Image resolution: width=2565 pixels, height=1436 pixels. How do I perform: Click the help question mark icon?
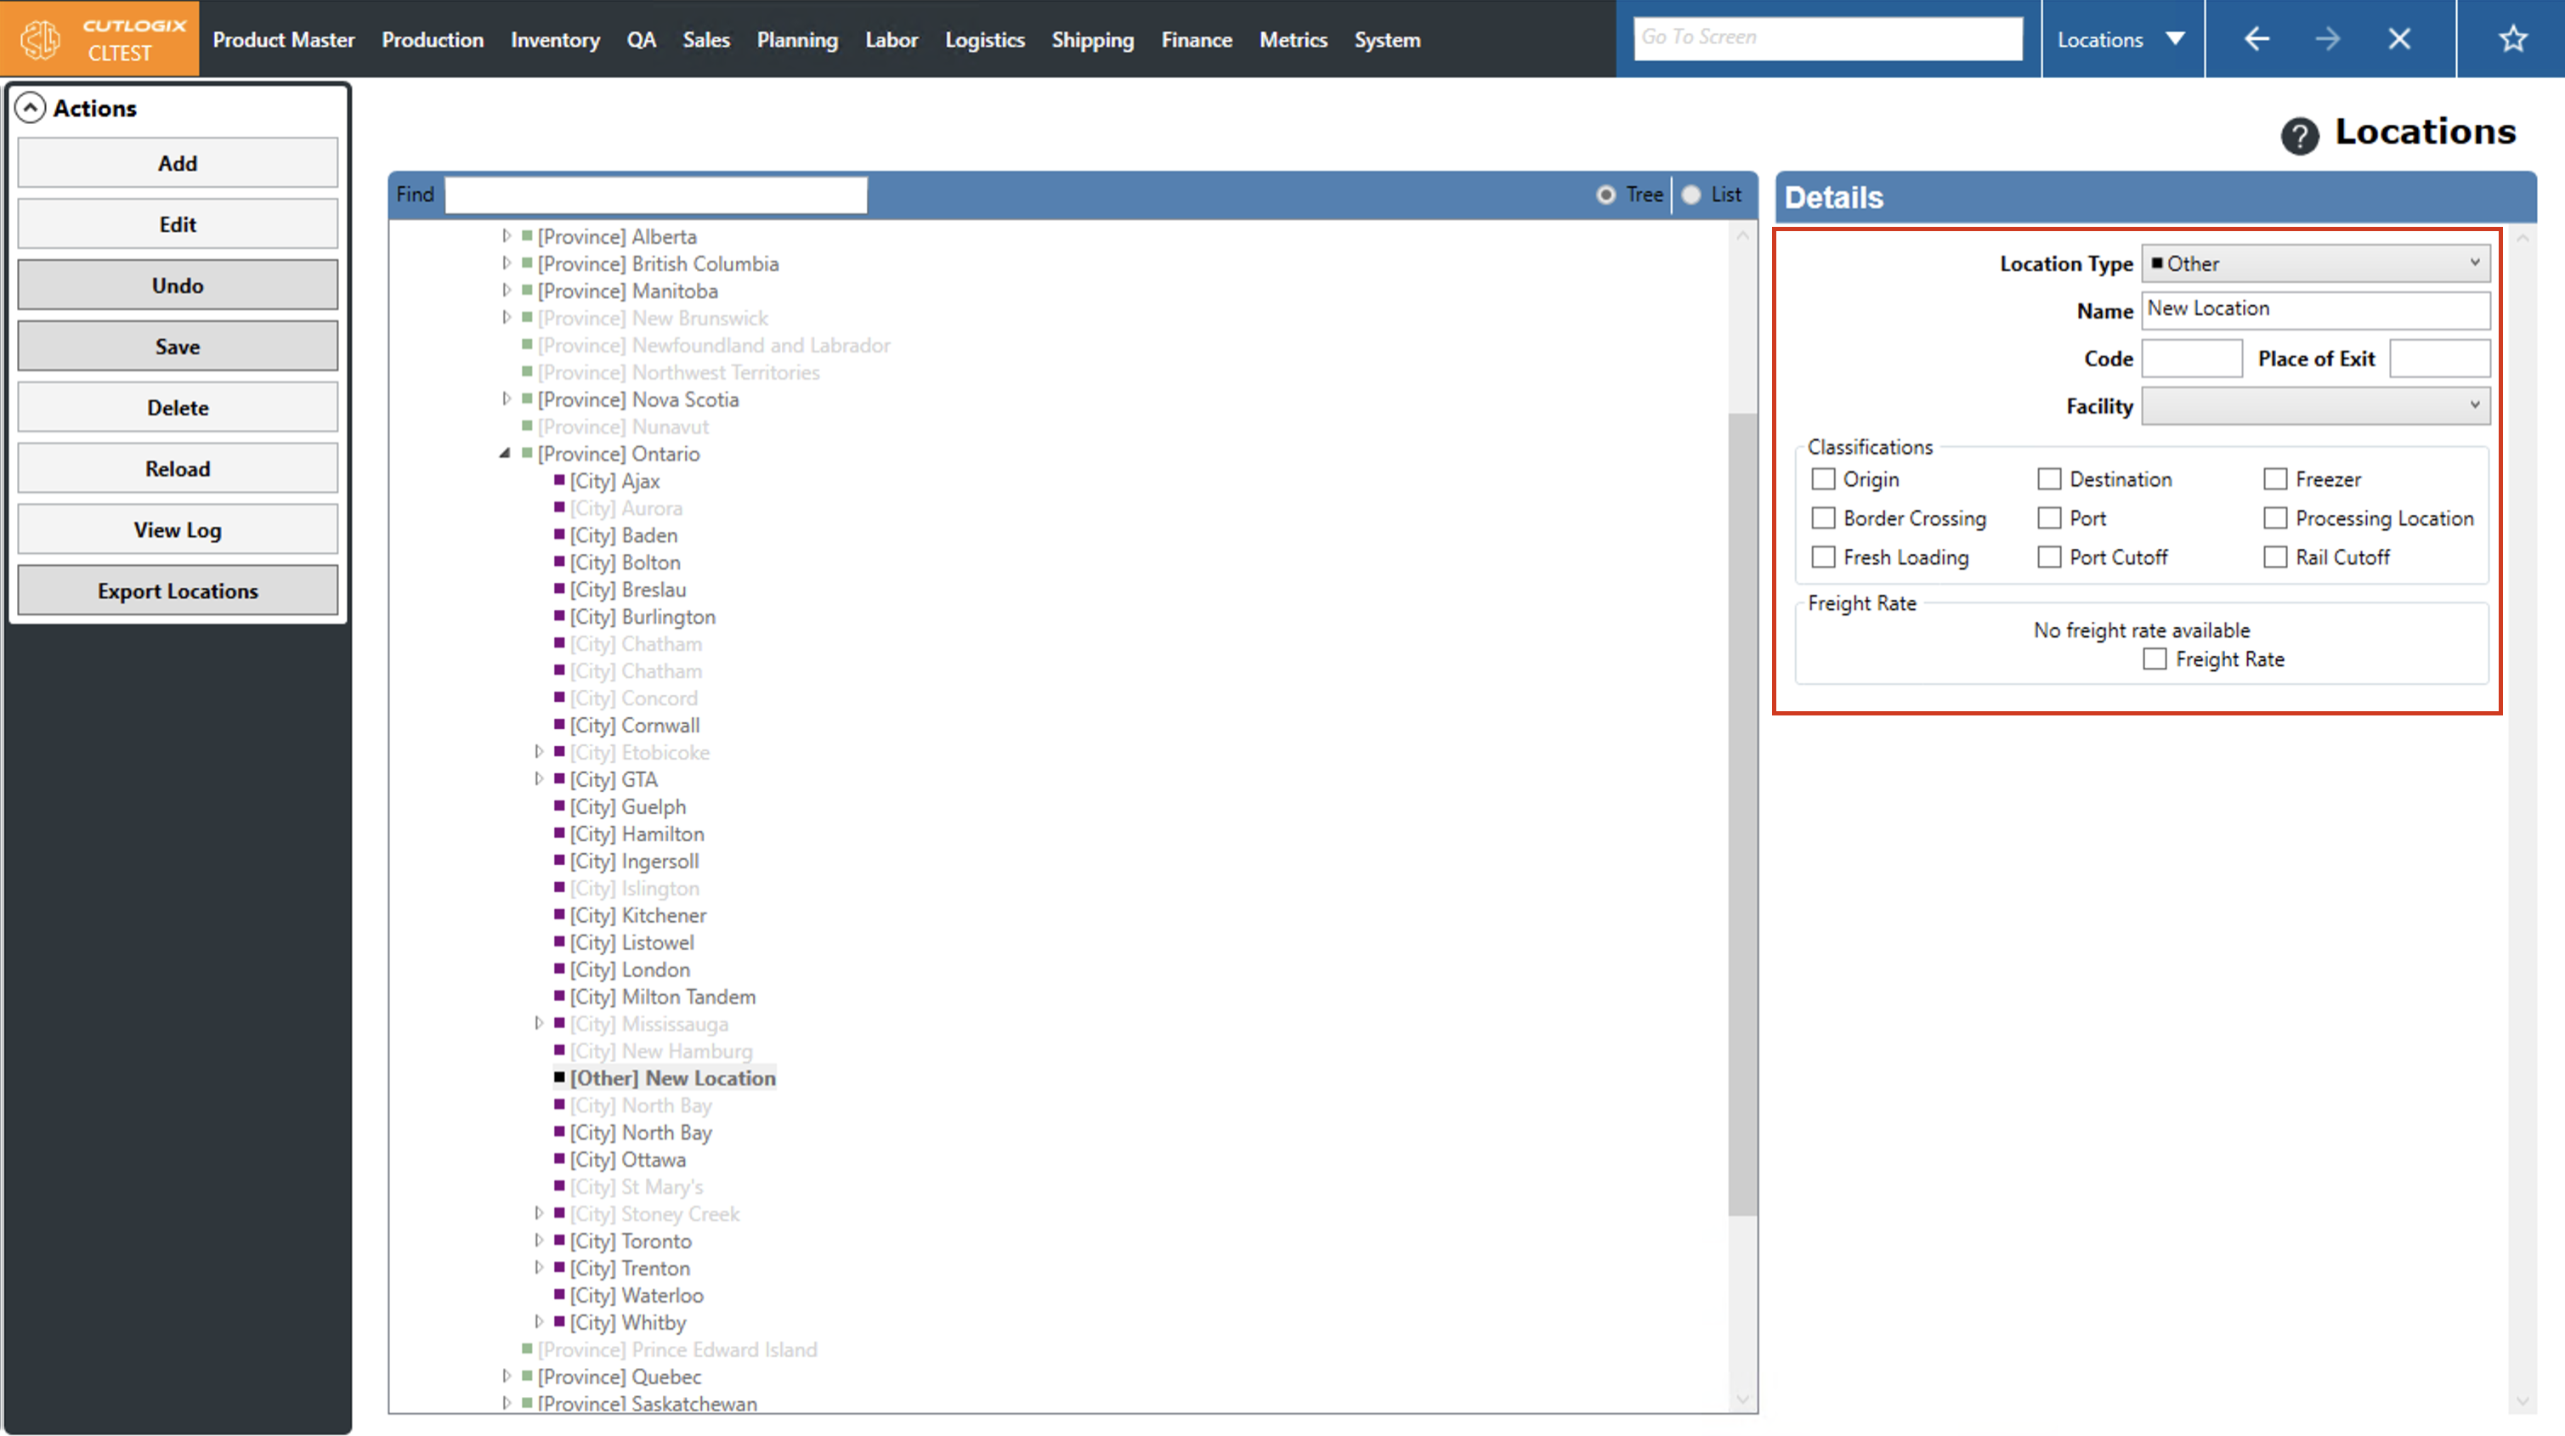[x=2299, y=135]
